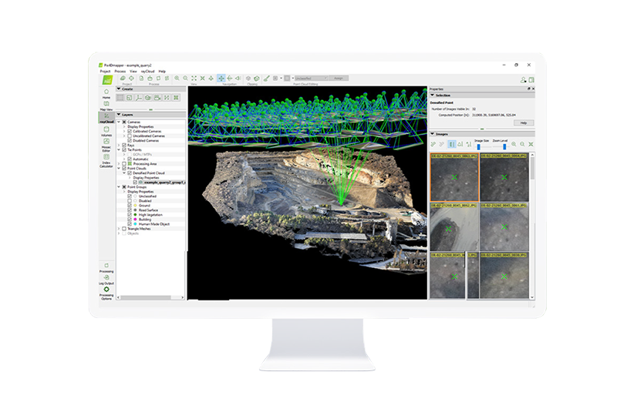Collapse the Create section header
This screenshot has height=412, width=617.
[x=119, y=89]
